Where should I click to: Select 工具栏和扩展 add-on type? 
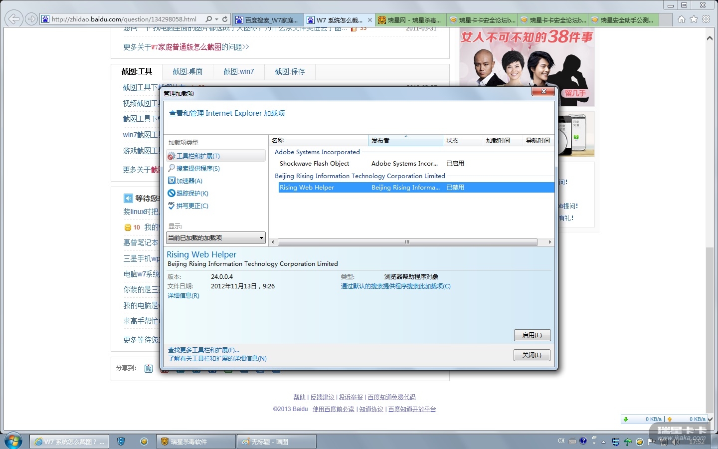tap(216, 156)
